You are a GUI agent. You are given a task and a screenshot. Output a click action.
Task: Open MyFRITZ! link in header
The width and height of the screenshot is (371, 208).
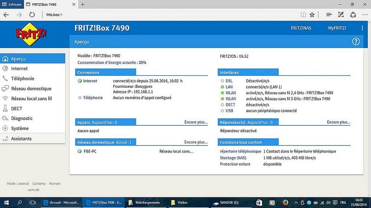(337, 28)
